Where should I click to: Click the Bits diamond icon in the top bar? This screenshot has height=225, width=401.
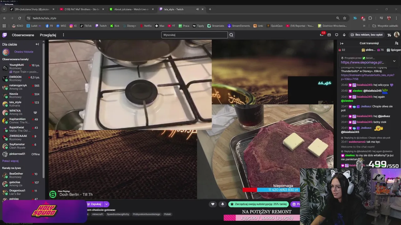(x=344, y=35)
